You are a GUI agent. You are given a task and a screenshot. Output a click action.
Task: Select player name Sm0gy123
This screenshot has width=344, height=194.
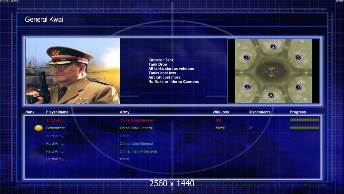pyautogui.click(x=55, y=120)
